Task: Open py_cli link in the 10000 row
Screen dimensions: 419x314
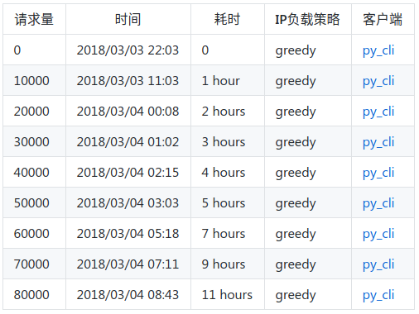Action: pyautogui.click(x=378, y=82)
